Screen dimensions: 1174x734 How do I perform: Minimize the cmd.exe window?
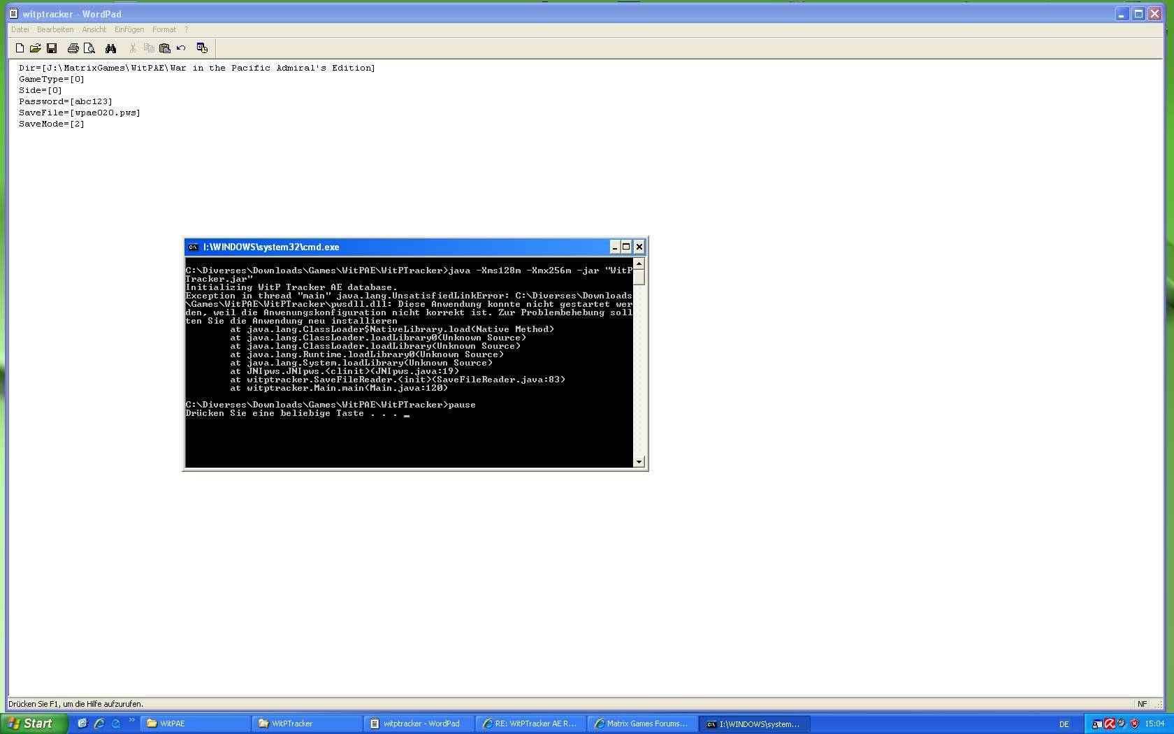(x=615, y=247)
